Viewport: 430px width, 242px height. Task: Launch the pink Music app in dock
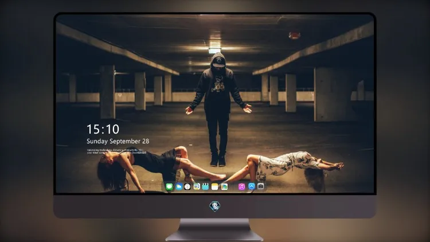[x=241, y=186]
